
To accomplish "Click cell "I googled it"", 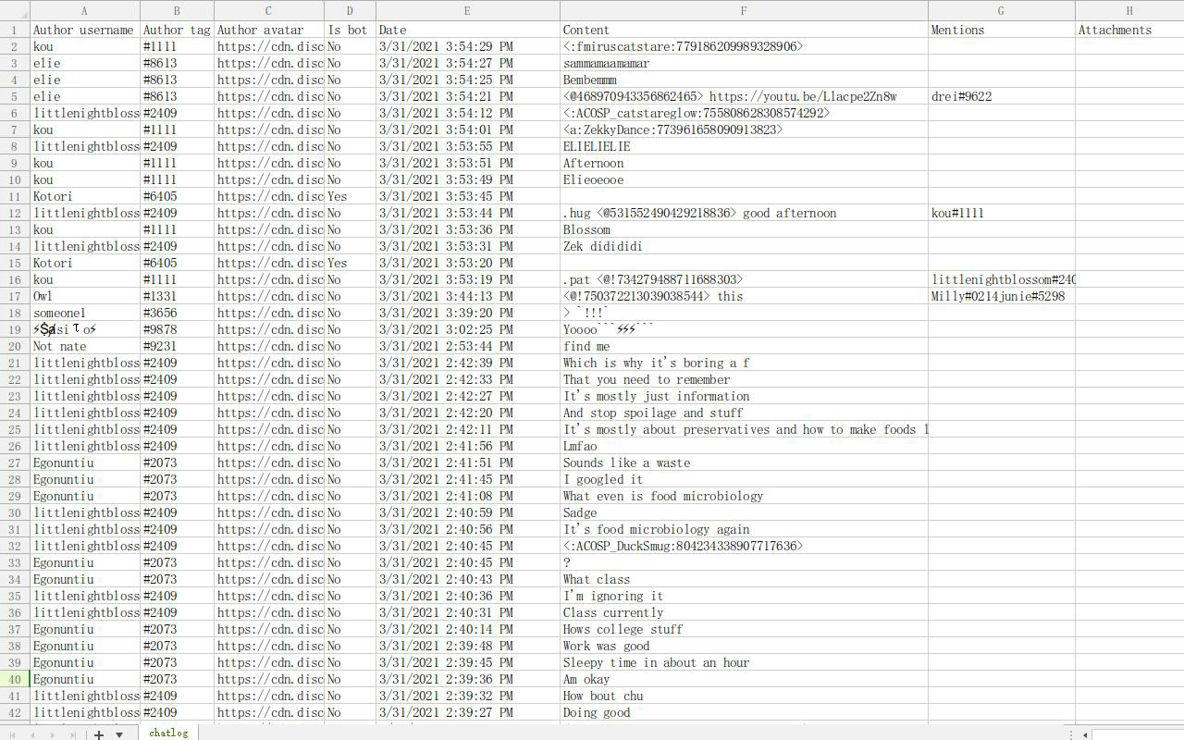I will pyautogui.click(x=744, y=479).
